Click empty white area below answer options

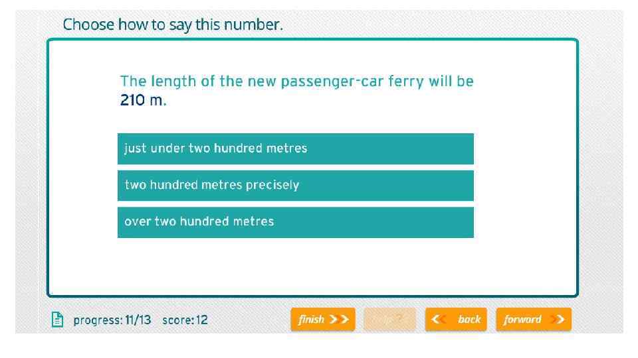click(x=312, y=268)
